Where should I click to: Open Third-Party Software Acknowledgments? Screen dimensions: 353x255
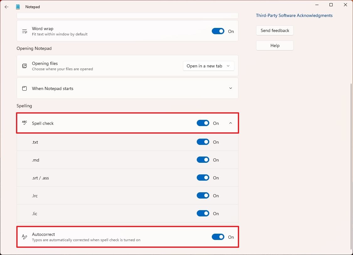click(294, 15)
